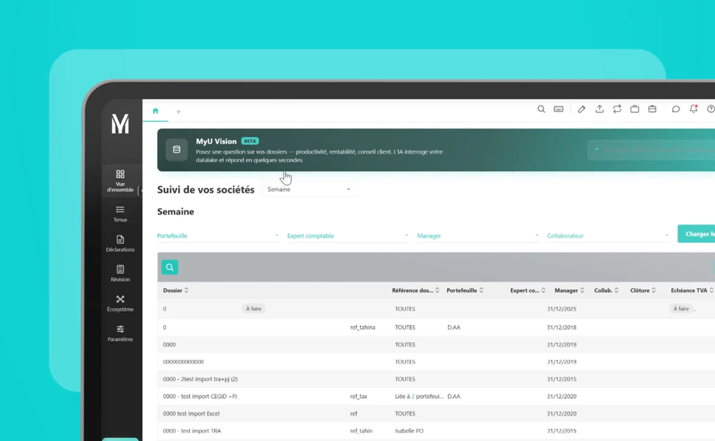
Task: Open the Semaine period dropdown
Action: point(309,189)
